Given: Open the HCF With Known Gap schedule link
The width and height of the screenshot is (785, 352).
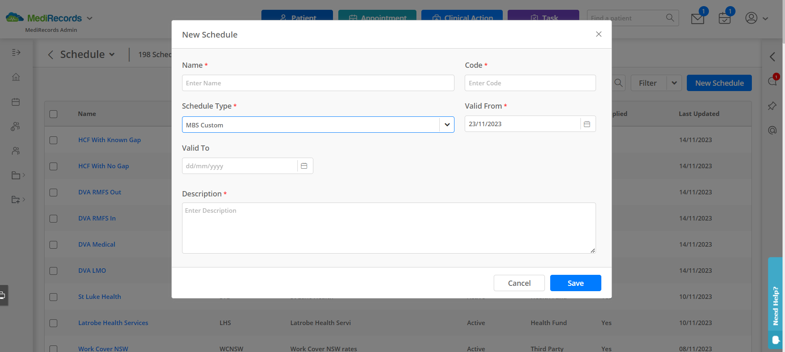Looking at the screenshot, I should click(x=109, y=140).
